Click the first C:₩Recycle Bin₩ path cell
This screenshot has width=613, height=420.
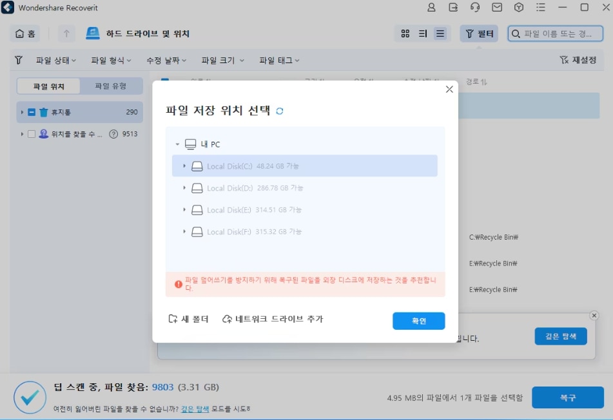click(493, 237)
